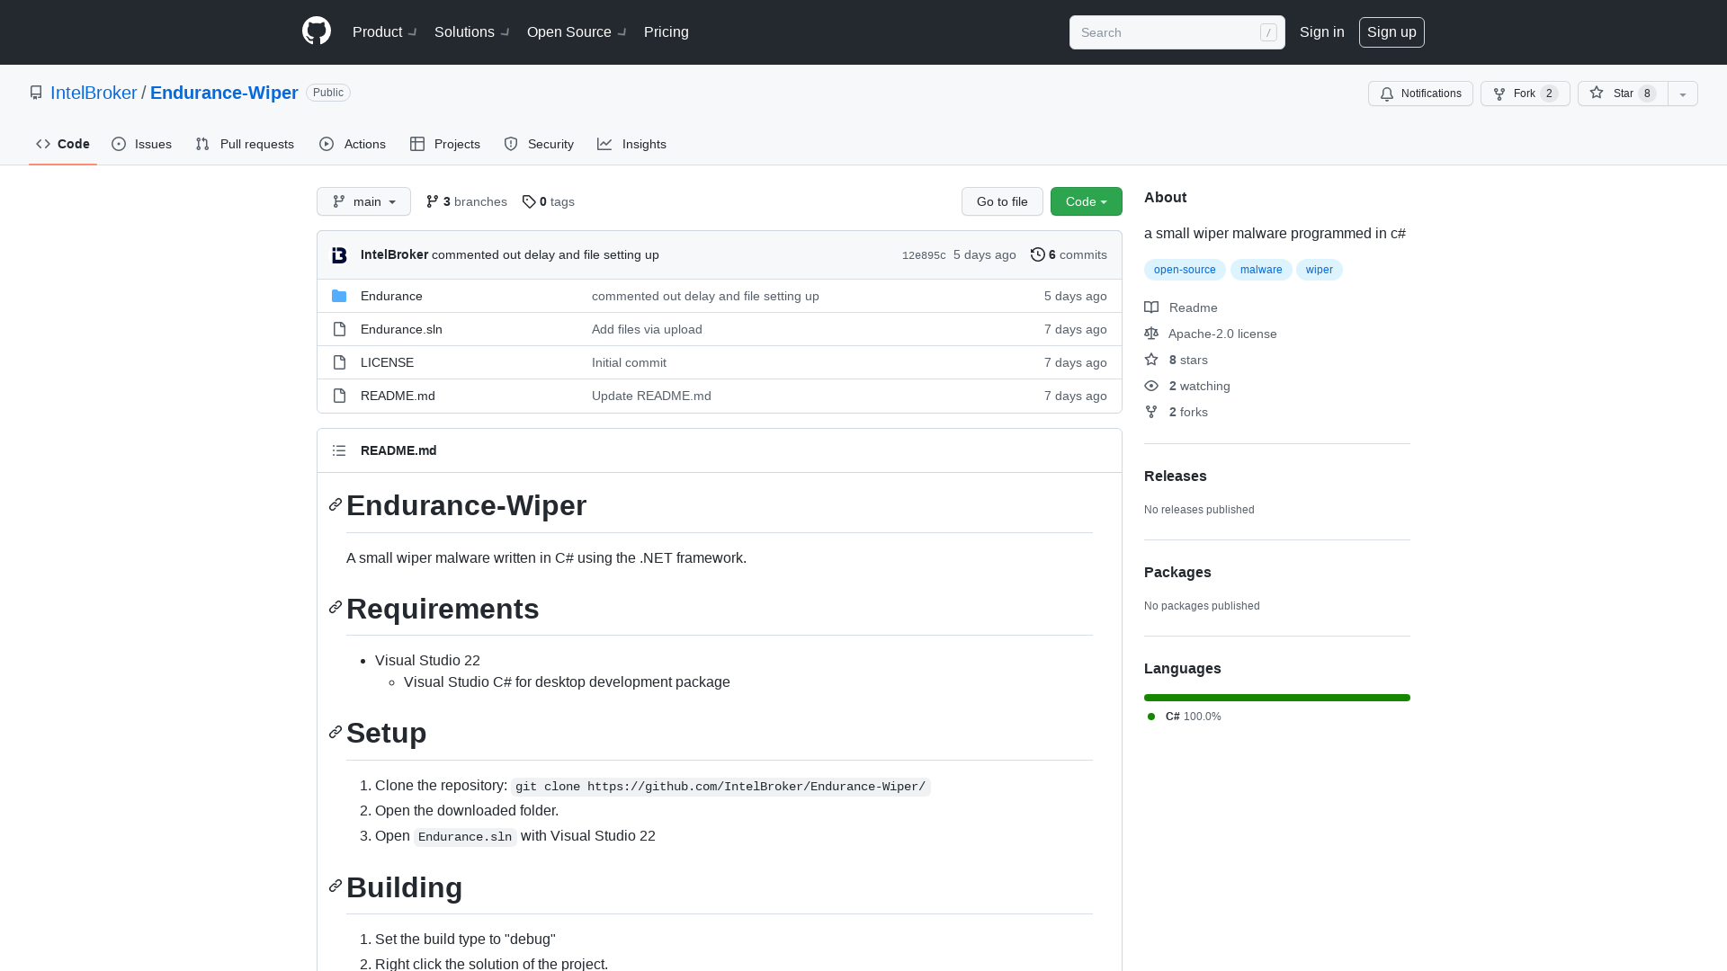Click the eye icon next to 2 watching

tap(1151, 386)
